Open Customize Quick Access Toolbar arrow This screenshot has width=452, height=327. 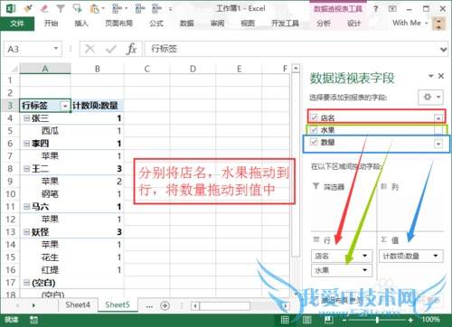(171, 9)
